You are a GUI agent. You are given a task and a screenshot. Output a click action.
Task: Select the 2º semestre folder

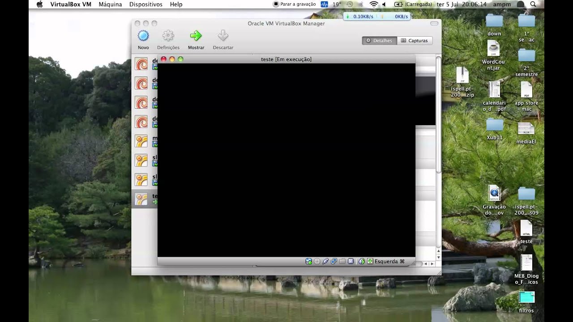click(526, 62)
